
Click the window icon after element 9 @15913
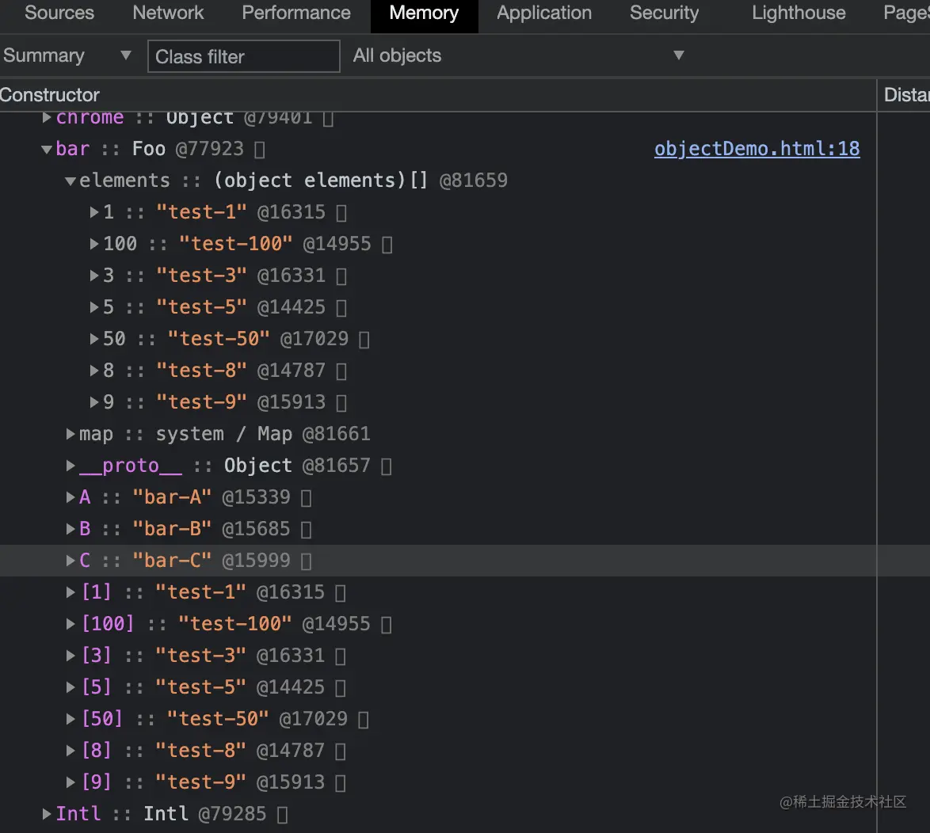point(341,403)
